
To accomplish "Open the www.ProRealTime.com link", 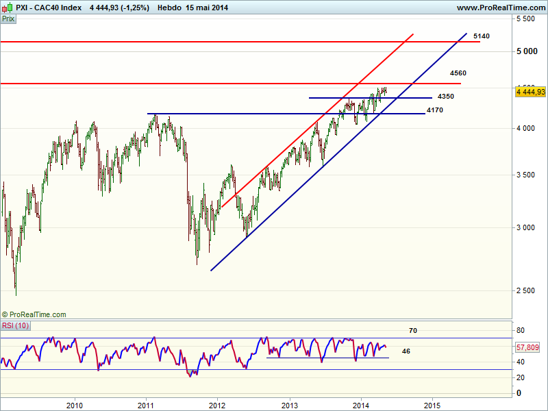I will pos(500,8).
